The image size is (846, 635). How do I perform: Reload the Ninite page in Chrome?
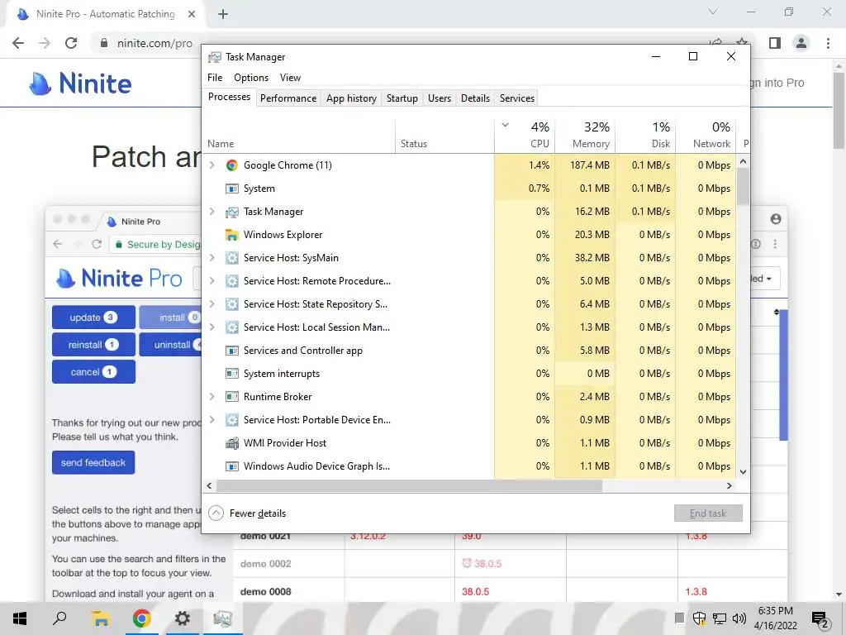click(71, 43)
